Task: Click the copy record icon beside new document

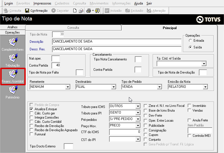Action: (x=81, y=11)
